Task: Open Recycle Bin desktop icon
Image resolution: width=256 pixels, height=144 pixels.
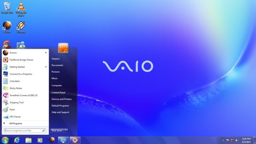Action: click(7, 8)
